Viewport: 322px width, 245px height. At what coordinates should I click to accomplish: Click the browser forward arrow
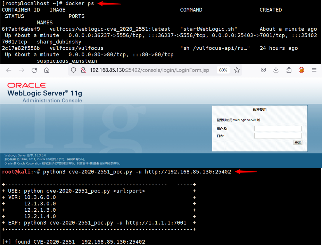(22, 70)
